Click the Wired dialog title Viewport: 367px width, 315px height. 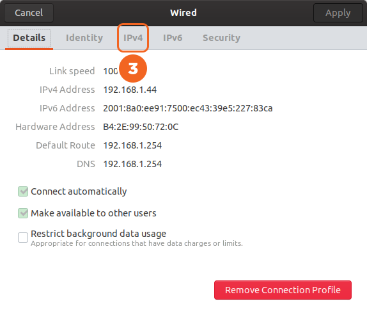pos(183,13)
